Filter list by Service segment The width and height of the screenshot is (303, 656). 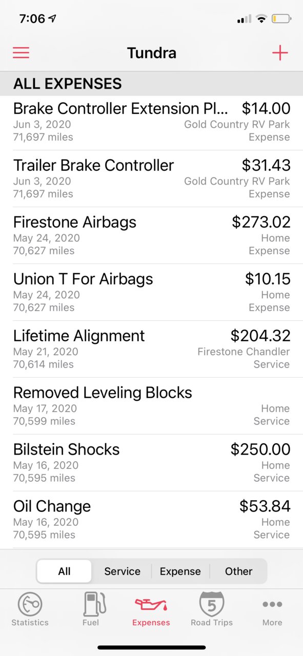(x=122, y=571)
